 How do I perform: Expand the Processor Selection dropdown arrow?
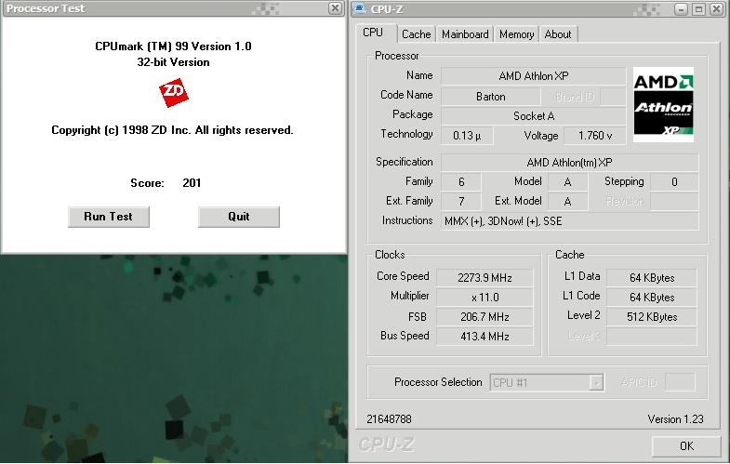[x=596, y=382]
